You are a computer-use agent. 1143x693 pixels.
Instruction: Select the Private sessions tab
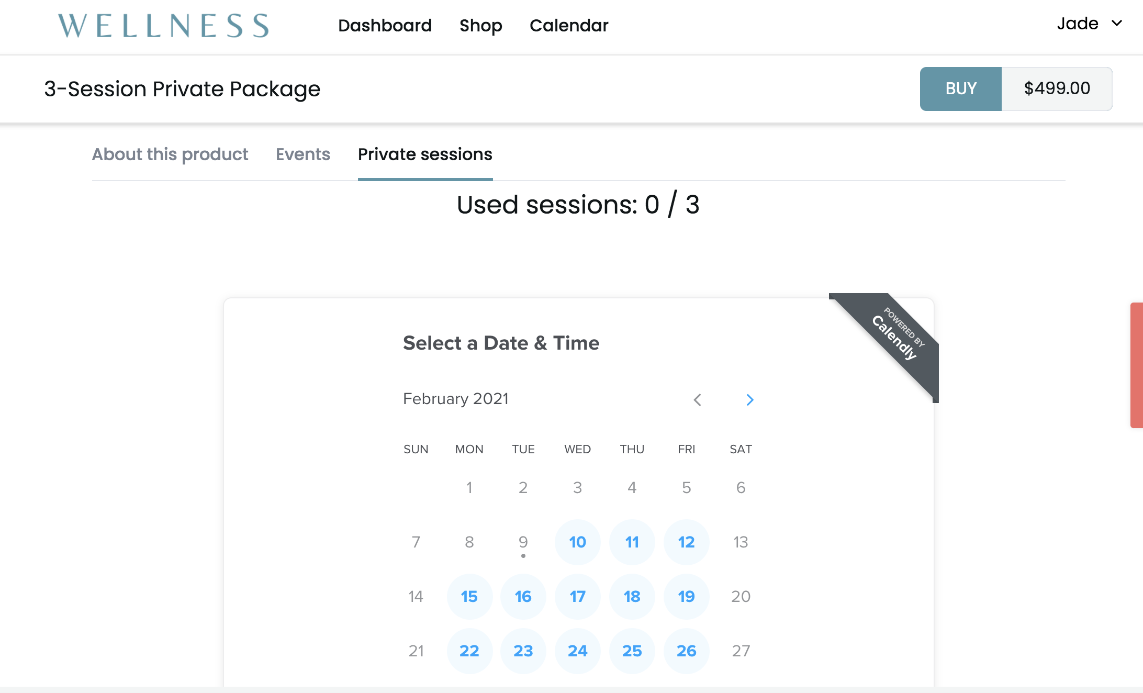(x=425, y=154)
